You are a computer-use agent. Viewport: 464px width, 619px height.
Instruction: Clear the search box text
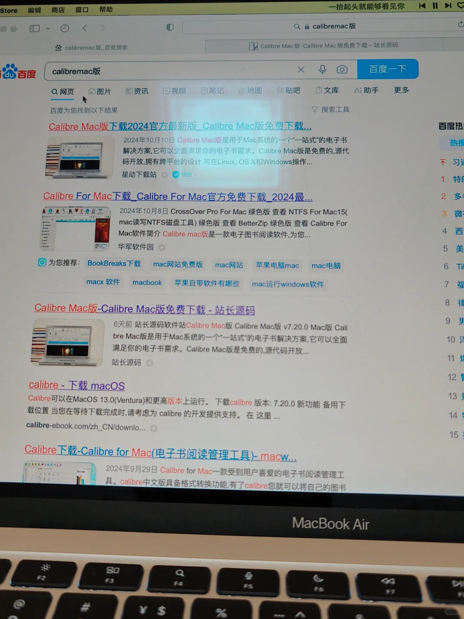tap(301, 70)
